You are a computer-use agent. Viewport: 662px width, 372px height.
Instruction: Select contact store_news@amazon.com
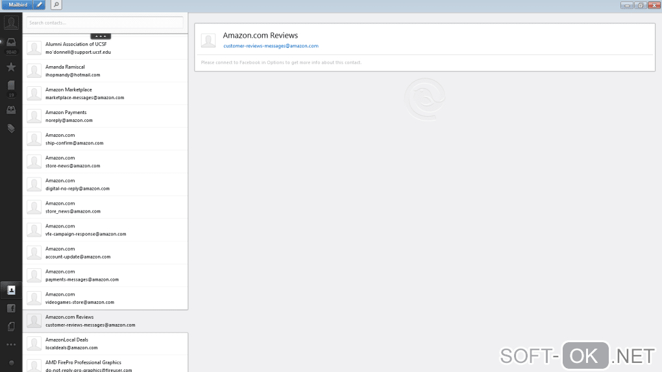(x=105, y=207)
